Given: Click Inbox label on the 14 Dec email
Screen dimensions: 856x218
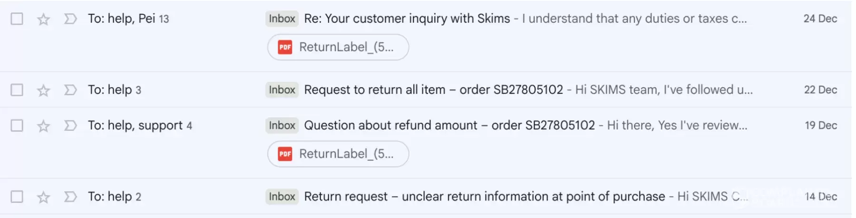Looking at the screenshot, I should [282, 196].
